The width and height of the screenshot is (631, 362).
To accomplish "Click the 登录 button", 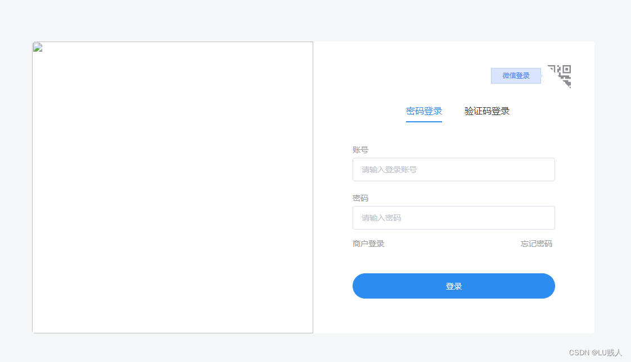I will pos(453,286).
